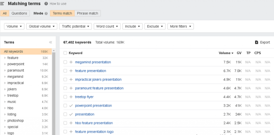Screen dimensions: 274x135
Task: Click the Mode info question icon
Action: pyautogui.click(x=46, y=13)
